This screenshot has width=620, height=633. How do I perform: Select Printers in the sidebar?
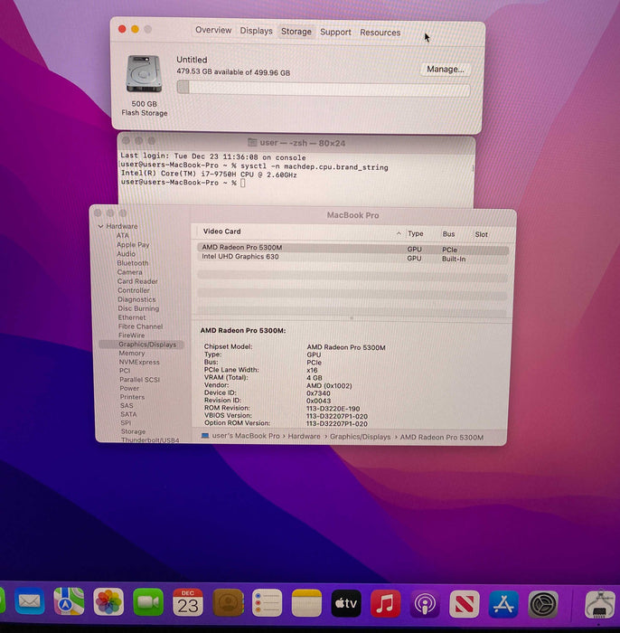click(x=132, y=397)
